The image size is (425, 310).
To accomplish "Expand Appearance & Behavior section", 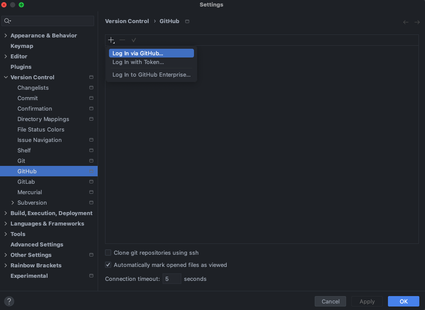I will 6,35.
